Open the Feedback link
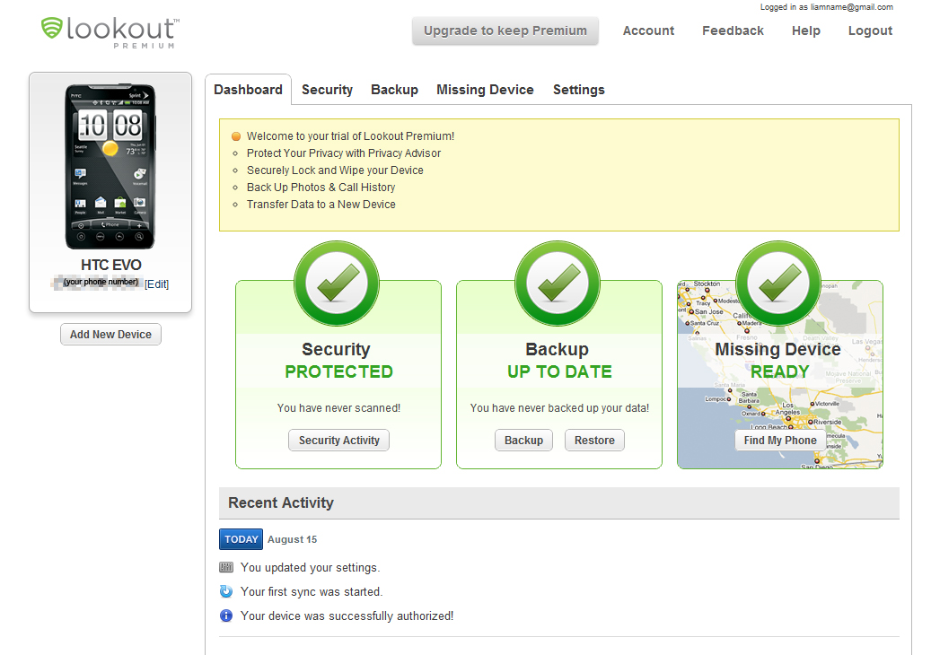This screenshot has height=655, width=931. click(x=733, y=31)
